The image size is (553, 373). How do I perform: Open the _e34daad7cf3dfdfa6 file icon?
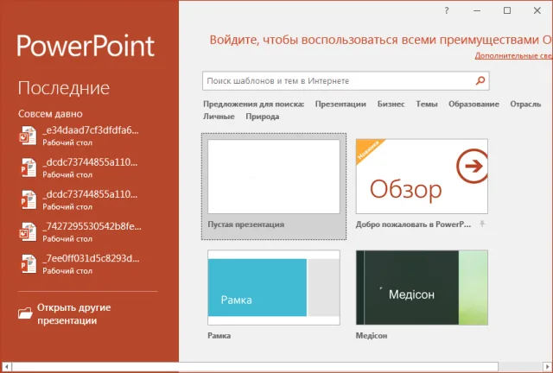coord(28,136)
